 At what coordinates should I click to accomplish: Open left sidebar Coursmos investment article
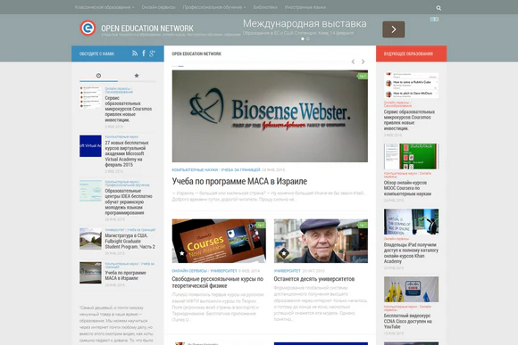129,109
